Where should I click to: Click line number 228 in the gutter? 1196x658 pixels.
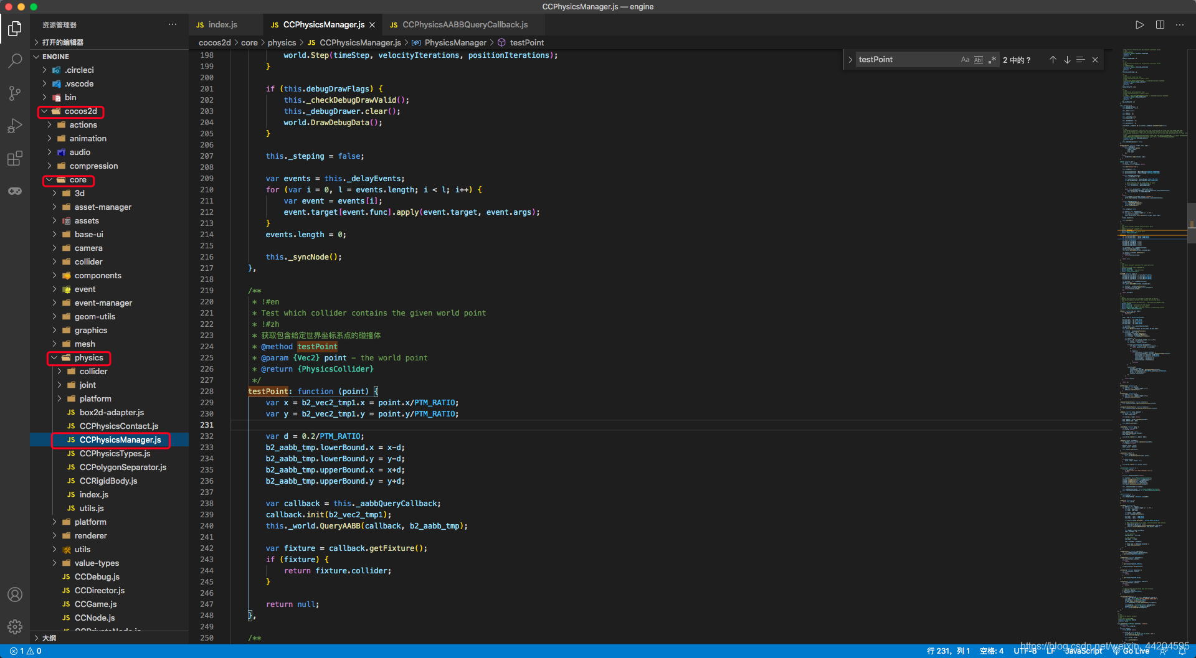[x=207, y=392]
